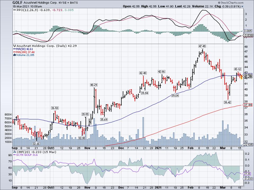254x190 pixels.
Task: Click the 40.29 price label
Action: (x=94, y=85)
